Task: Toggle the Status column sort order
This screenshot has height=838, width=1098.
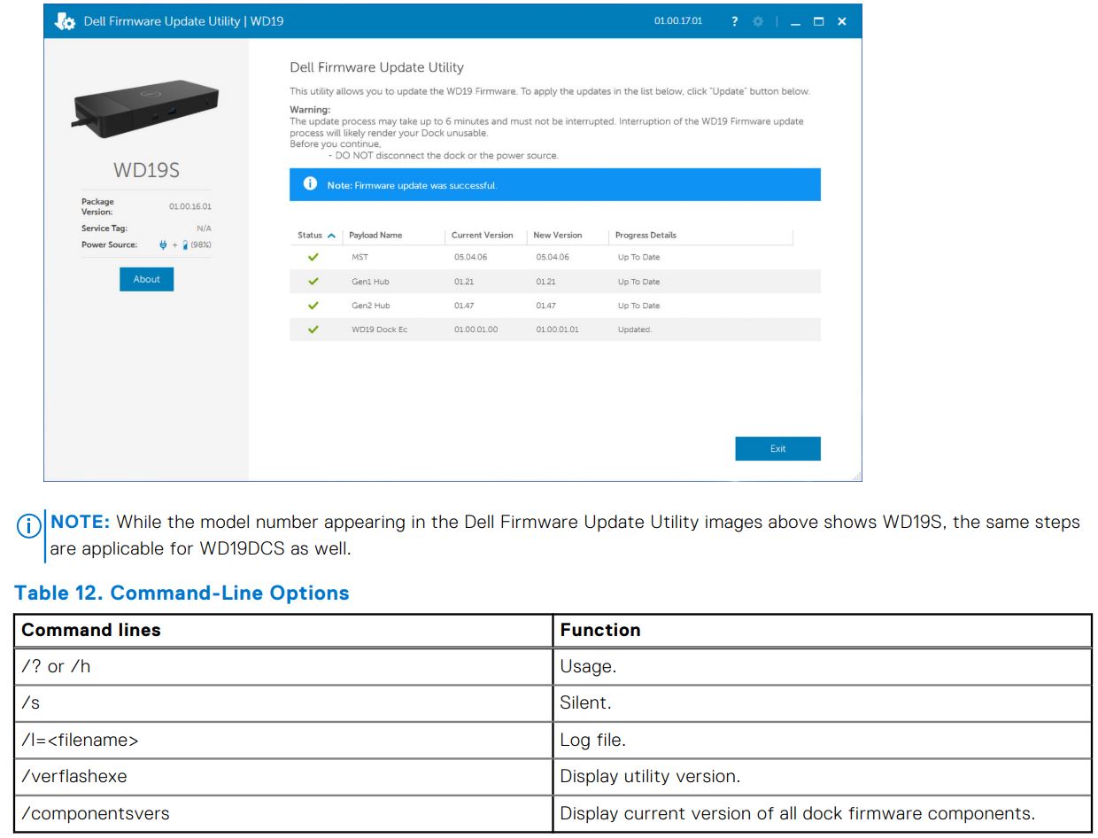Action: [307, 235]
